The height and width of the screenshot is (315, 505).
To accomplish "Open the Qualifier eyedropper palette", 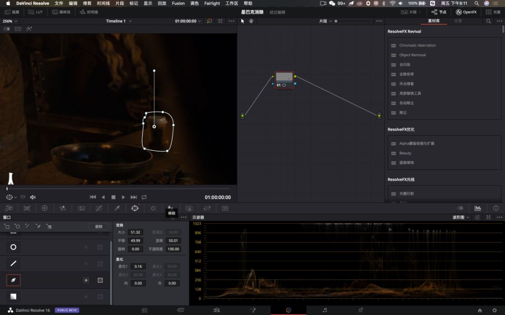I will 117,208.
